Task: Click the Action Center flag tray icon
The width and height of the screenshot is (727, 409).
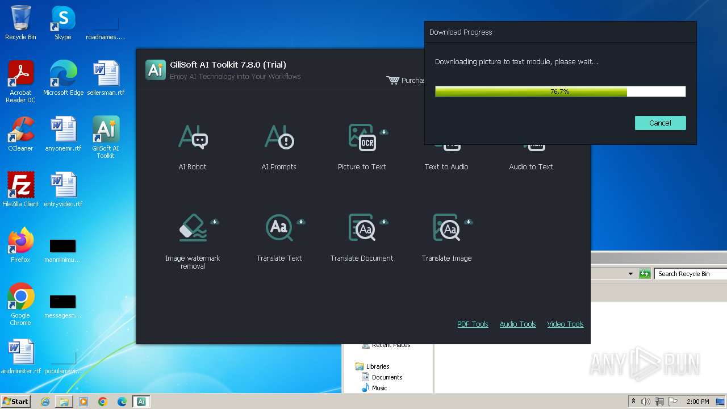Action: [673, 402]
